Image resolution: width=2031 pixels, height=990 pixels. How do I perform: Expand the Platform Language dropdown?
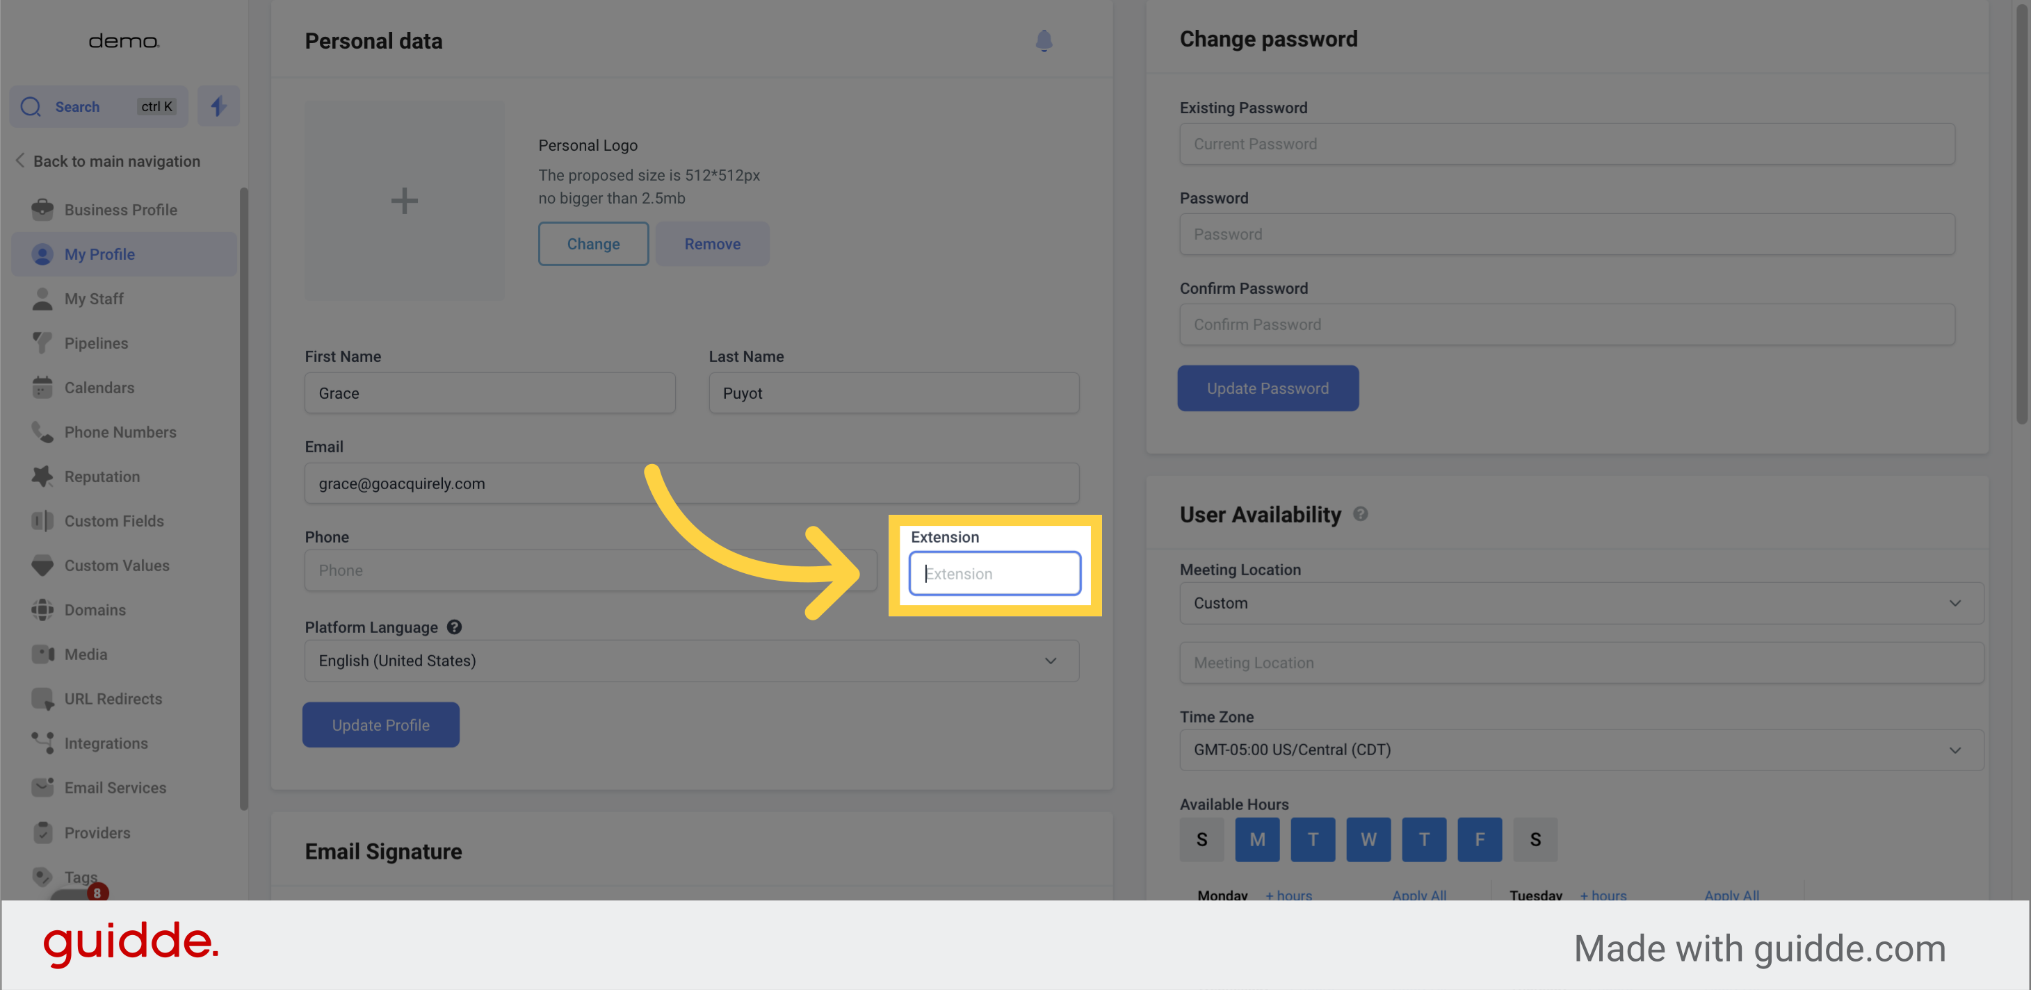coord(690,660)
